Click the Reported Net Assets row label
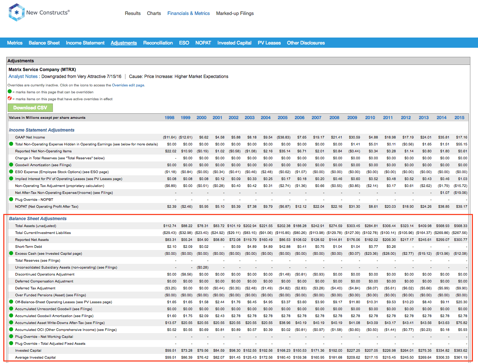The height and width of the screenshot is (363, 478). [x=32, y=240]
